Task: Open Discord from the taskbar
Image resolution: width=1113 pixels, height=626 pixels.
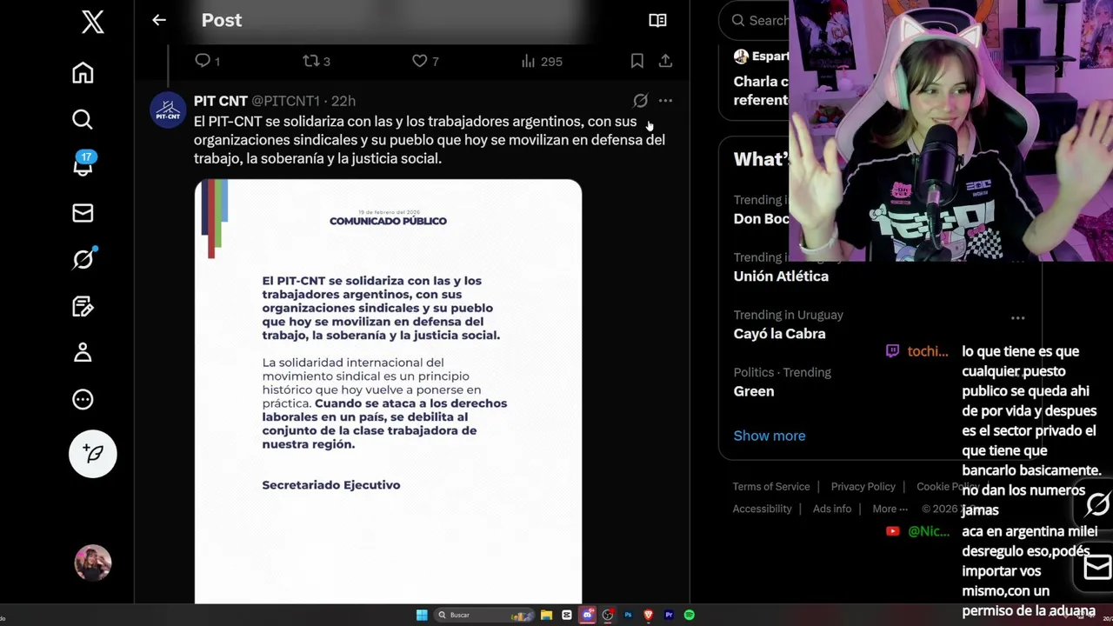Action: (x=588, y=615)
